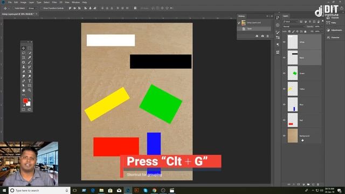Image resolution: width=345 pixels, height=194 pixels.
Task: Delete current state in History panel
Action: 268,36
